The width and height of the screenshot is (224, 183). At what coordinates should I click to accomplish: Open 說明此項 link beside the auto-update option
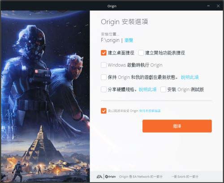click(190, 77)
